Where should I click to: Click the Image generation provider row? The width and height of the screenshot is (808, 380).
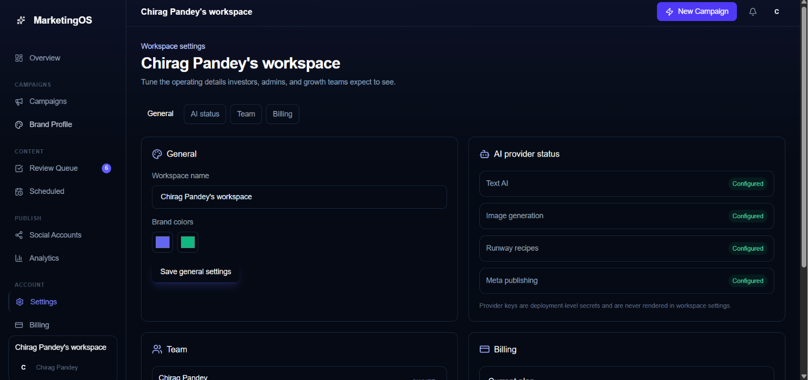[627, 216]
